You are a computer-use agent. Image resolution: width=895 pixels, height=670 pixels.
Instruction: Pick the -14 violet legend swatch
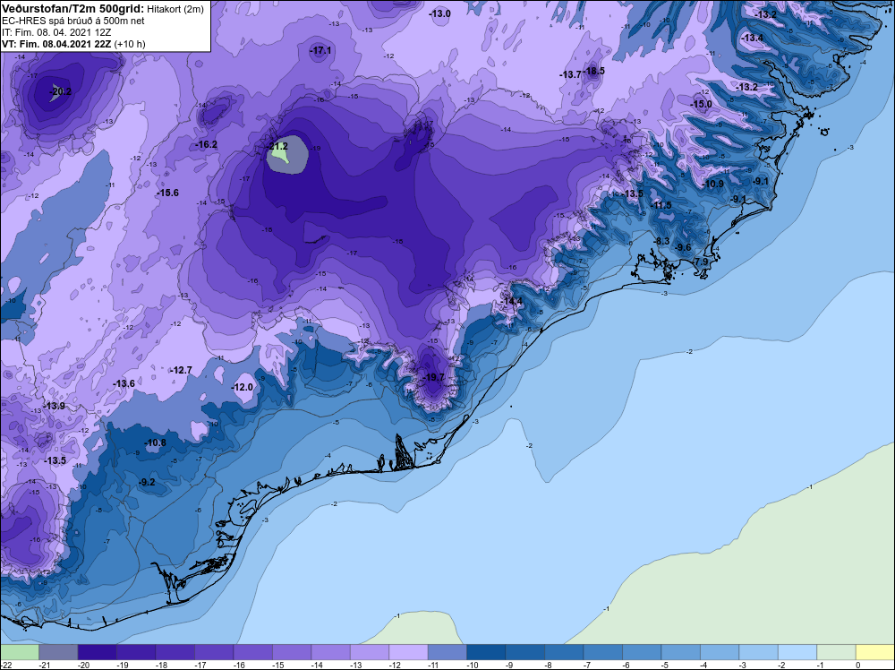pyautogui.click(x=330, y=652)
